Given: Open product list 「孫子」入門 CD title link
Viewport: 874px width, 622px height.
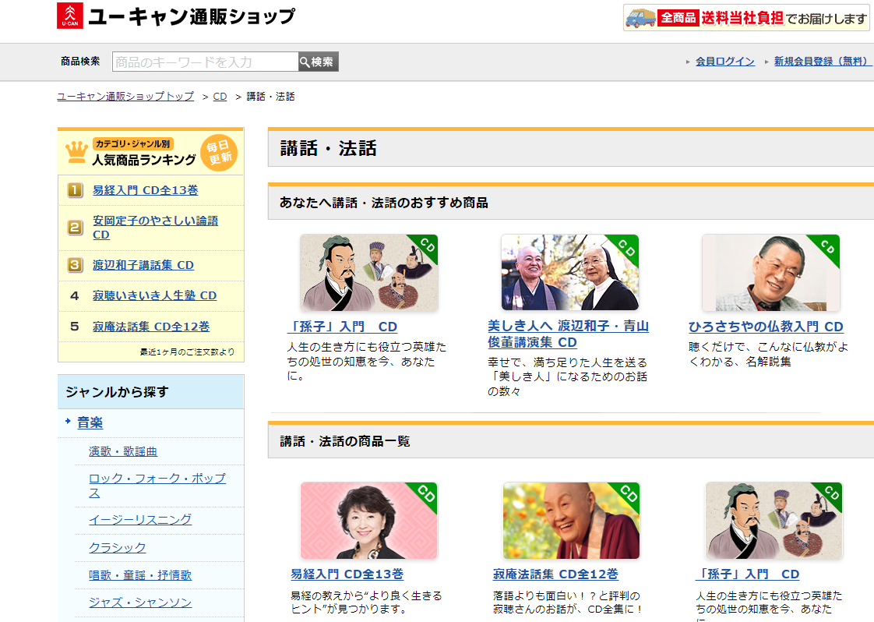Looking at the screenshot, I should (x=748, y=574).
